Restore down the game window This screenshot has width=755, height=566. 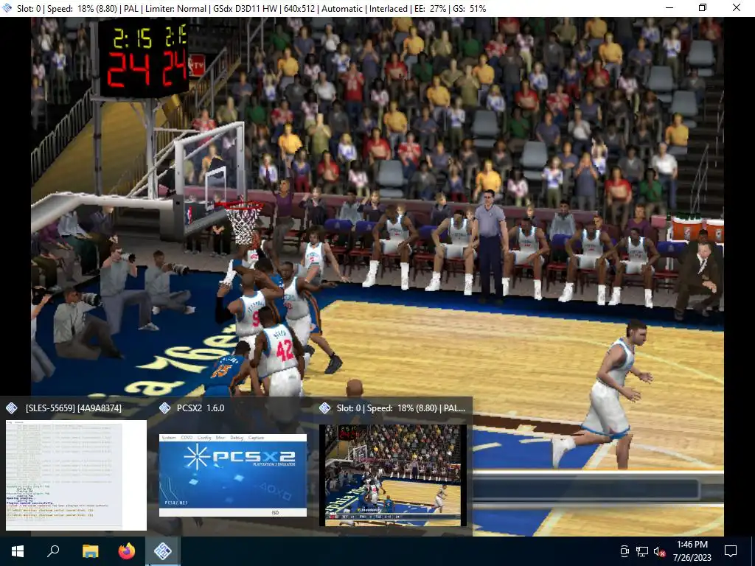703,8
